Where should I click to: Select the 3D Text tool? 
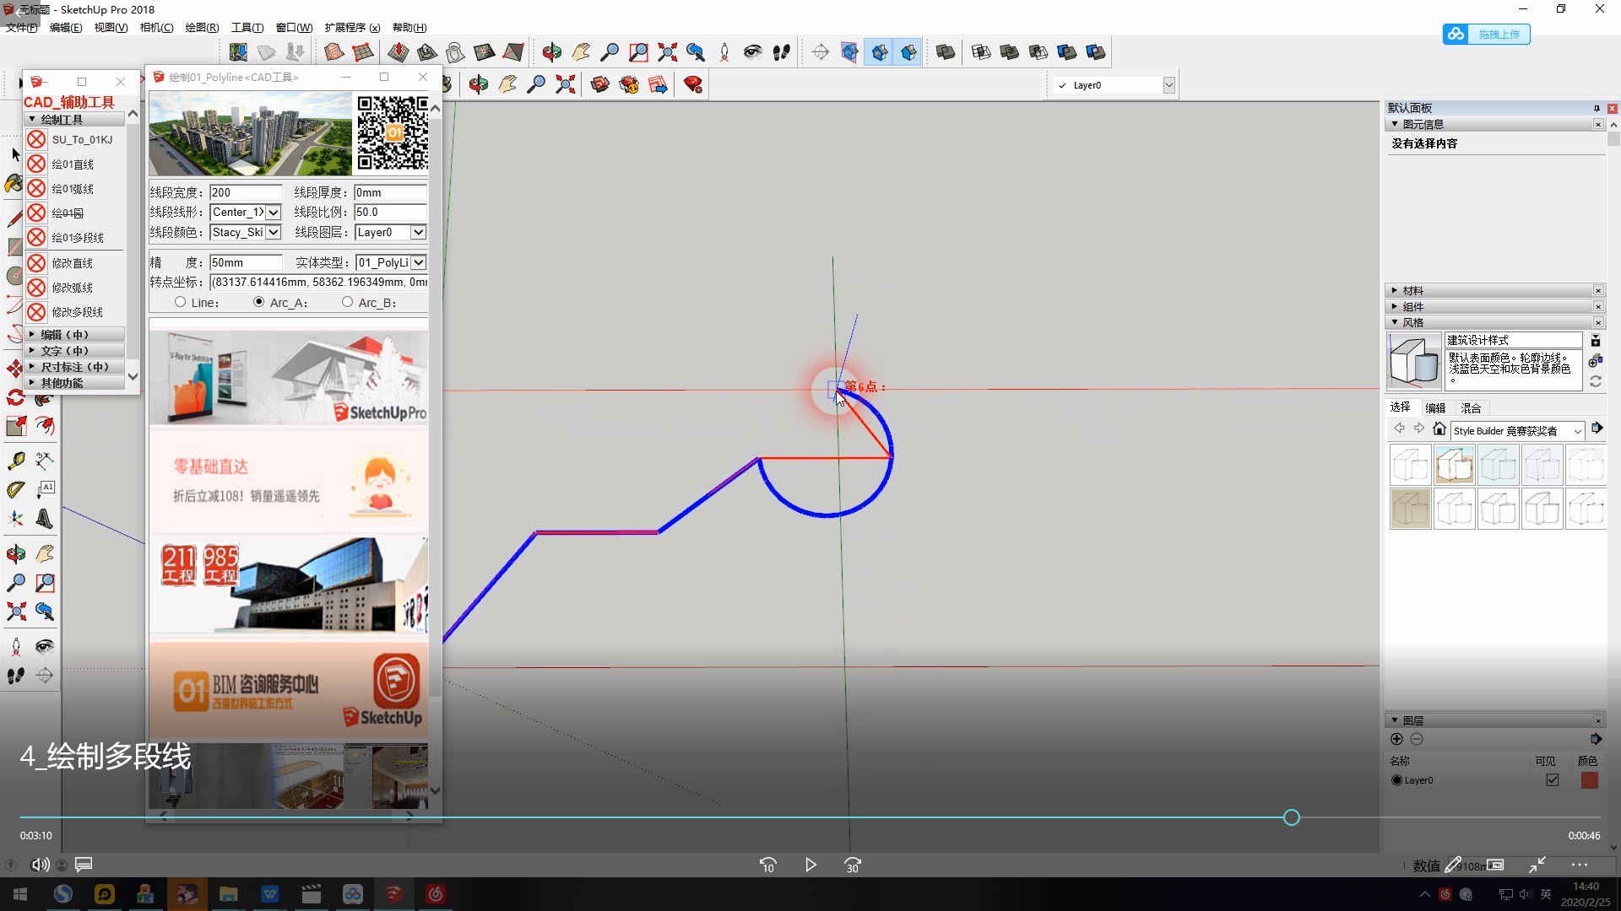click(45, 518)
